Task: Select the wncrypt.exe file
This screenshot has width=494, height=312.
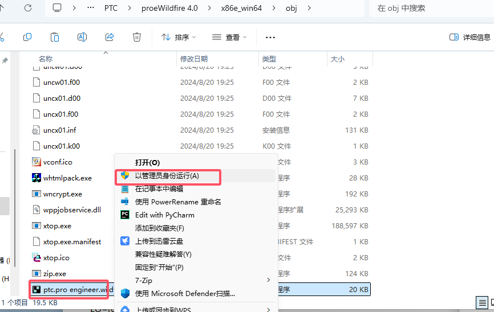Action: (x=63, y=194)
